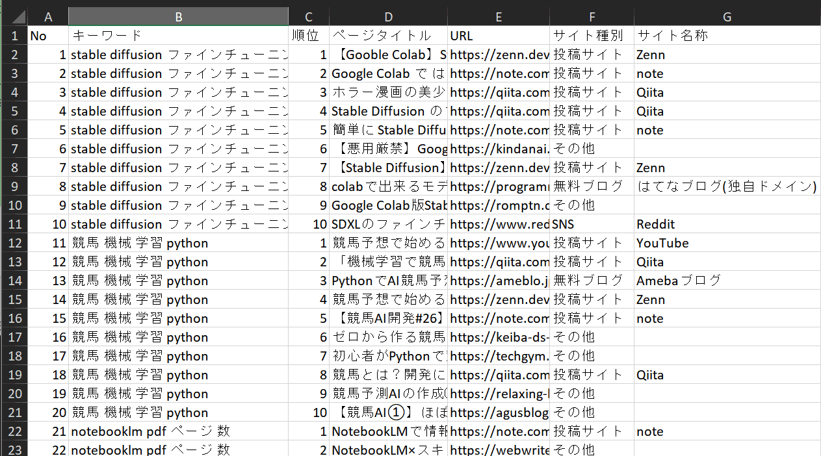The image size is (821, 456).
Task: Click title cell ホラー漫画の美少
Action: coord(389,92)
